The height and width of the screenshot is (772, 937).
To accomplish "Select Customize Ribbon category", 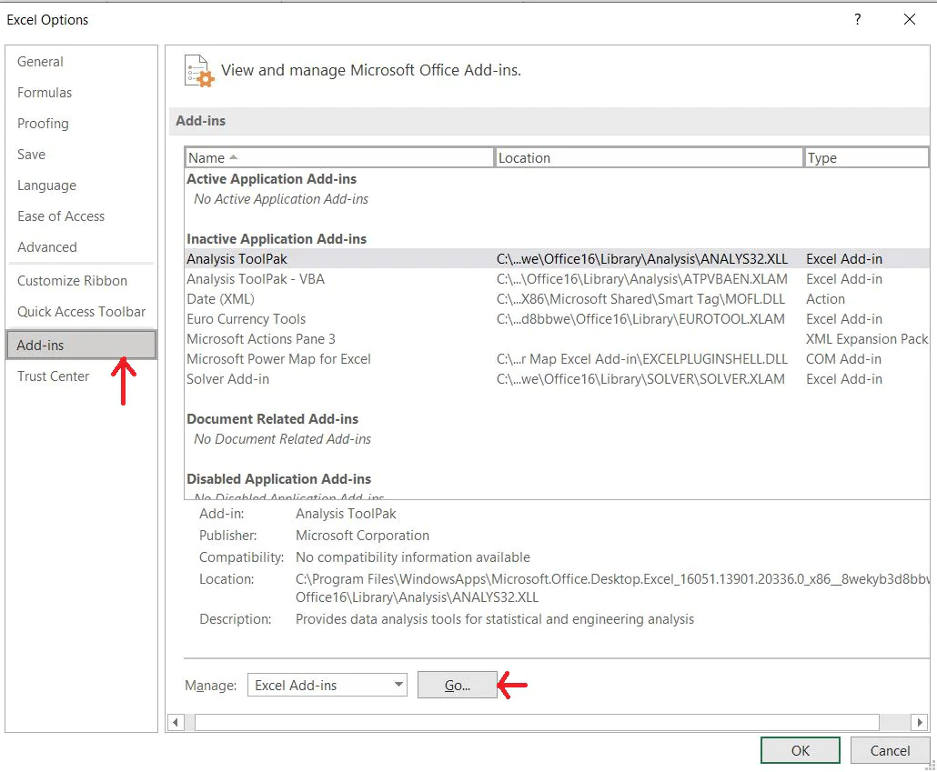I will (x=72, y=281).
